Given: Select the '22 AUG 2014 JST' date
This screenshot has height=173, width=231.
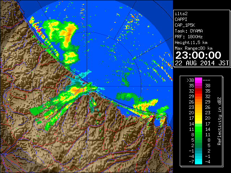Looking at the screenshot, I should point(202,63).
